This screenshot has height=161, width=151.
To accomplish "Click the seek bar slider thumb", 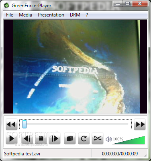I will coord(24,124).
